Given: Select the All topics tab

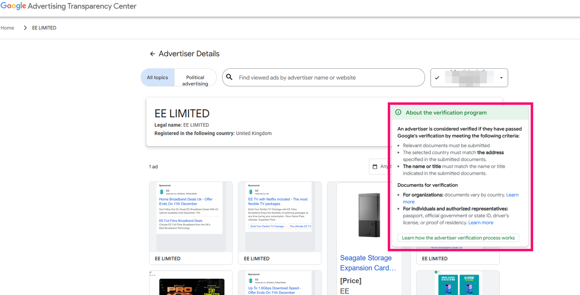Looking at the screenshot, I should (157, 77).
